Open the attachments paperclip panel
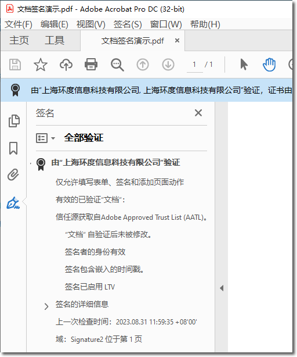 [13, 175]
